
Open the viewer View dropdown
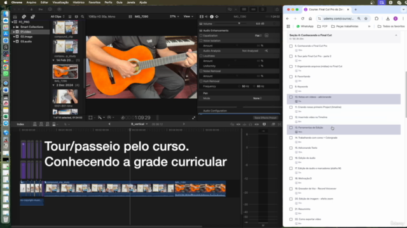[188, 16]
